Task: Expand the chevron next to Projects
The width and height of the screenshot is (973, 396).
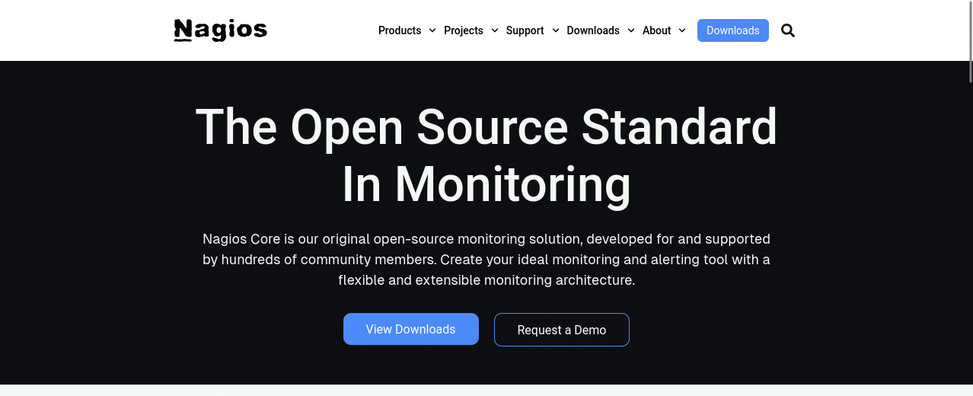Action: [495, 30]
